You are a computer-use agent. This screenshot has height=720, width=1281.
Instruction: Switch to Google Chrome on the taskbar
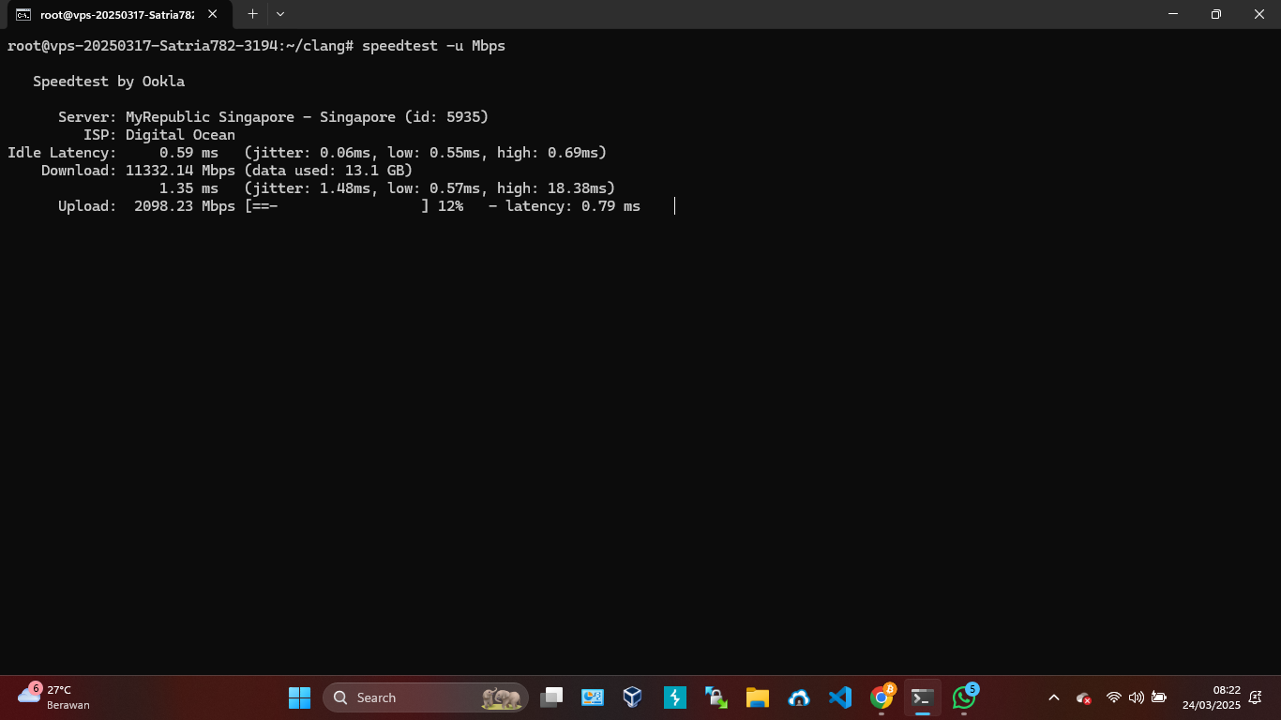pyautogui.click(x=882, y=697)
